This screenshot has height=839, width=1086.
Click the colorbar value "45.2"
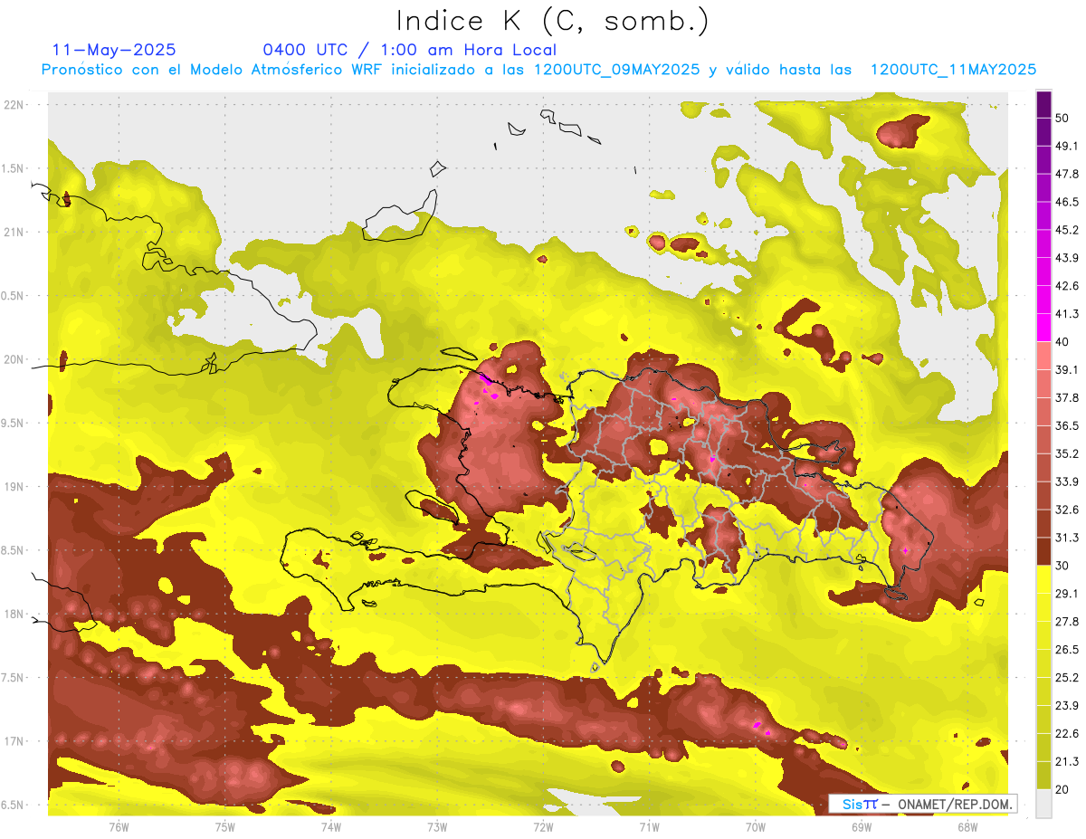[1066, 230]
